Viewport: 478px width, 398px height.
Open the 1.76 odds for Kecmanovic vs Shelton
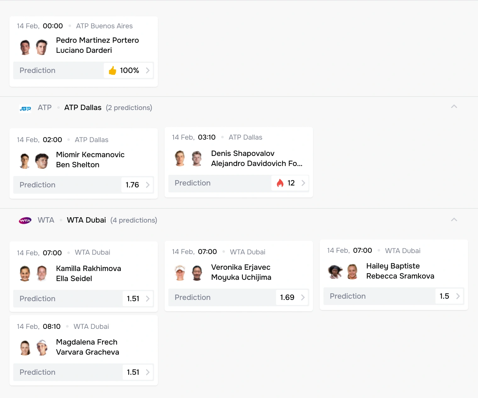[137, 185]
